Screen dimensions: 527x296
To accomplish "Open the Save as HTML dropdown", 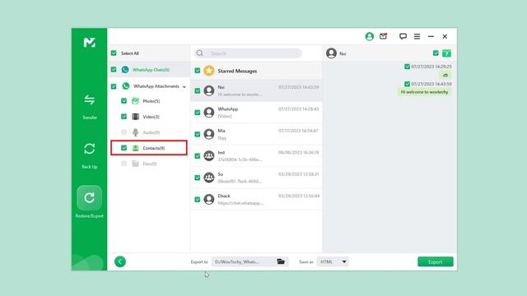I will [x=333, y=261].
